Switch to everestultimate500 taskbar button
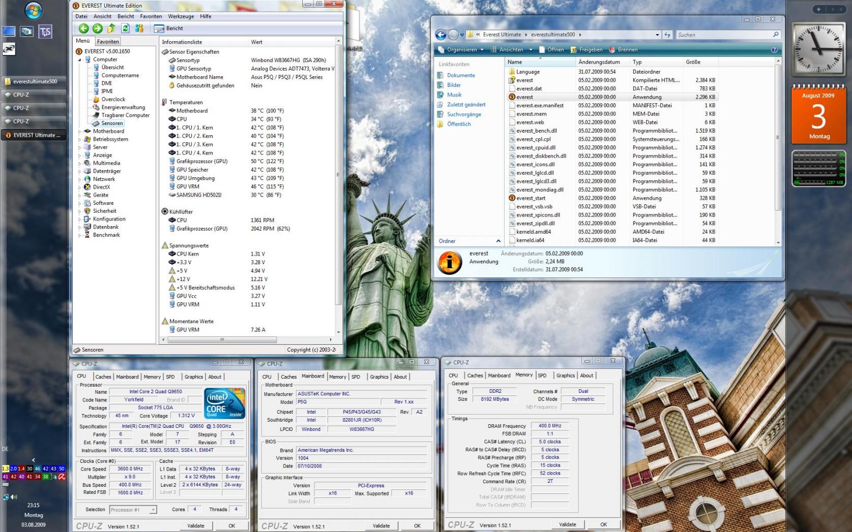852x532 pixels. tap(34, 81)
